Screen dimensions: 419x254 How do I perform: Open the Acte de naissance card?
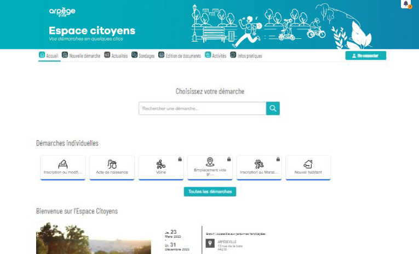[112, 168]
